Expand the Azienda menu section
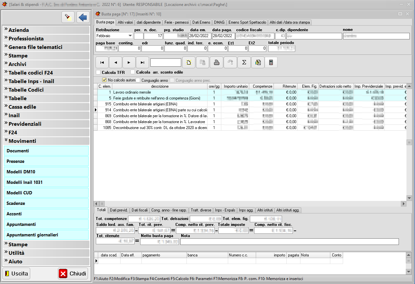 point(46,30)
